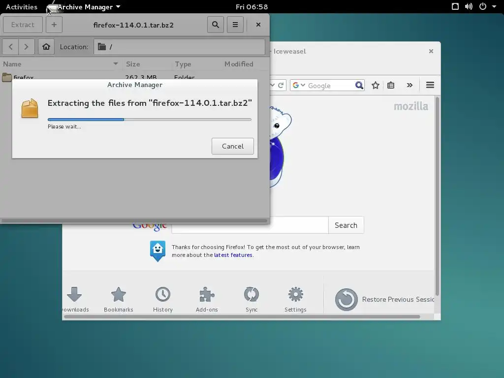Sort archive list by Modified column
Image resolution: width=504 pixels, height=378 pixels.
(x=245, y=64)
